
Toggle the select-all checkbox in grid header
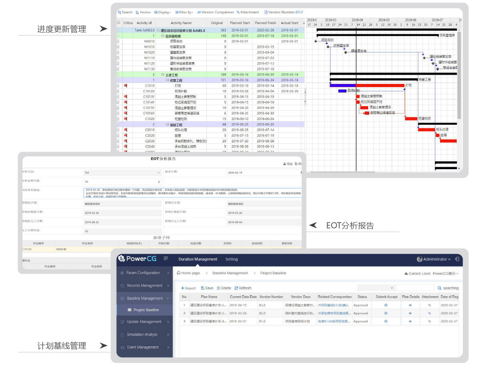click(118, 22)
